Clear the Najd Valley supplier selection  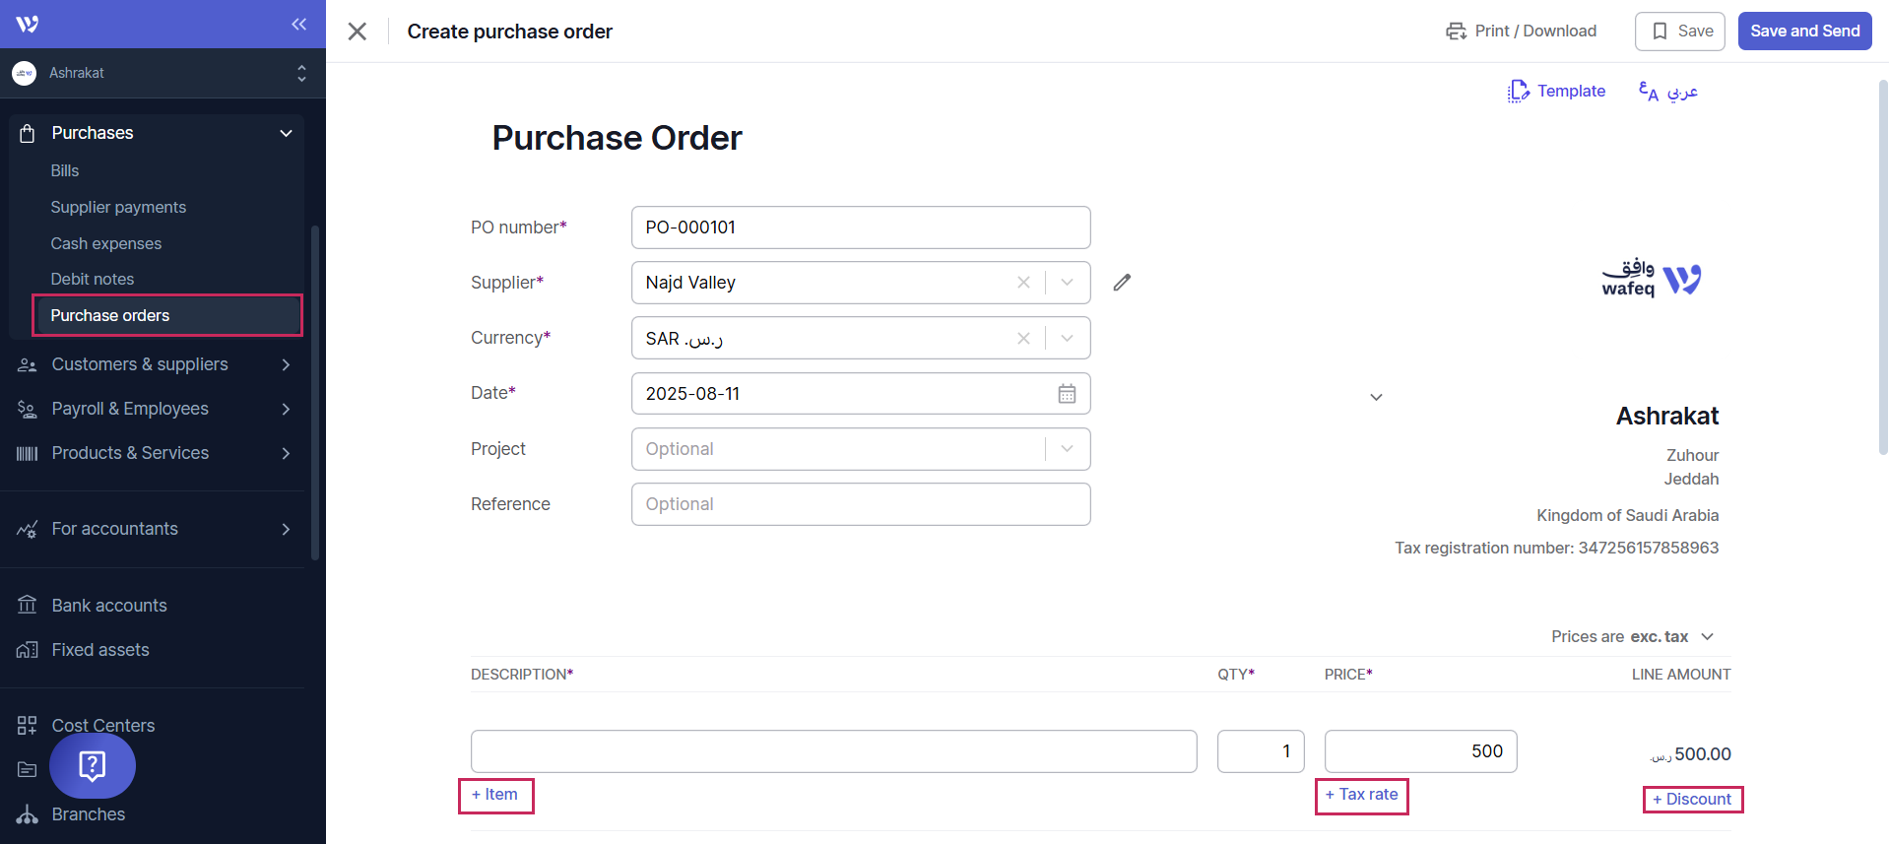[1023, 283]
